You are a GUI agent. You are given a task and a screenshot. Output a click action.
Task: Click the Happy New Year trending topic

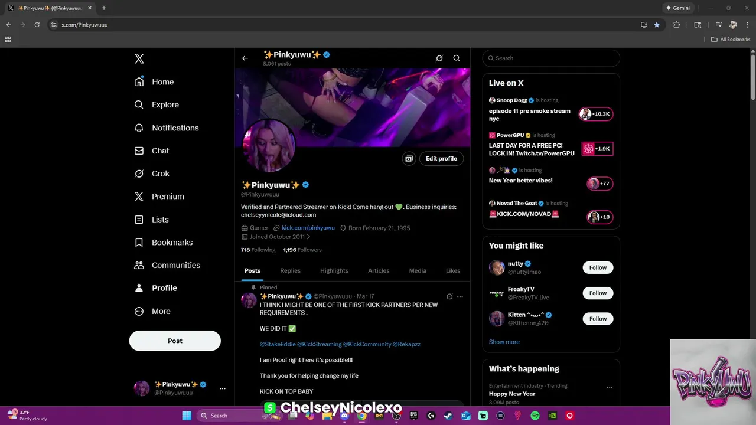coord(512,394)
